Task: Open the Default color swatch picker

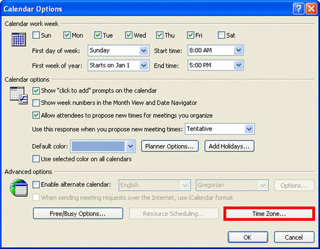Action: tap(103, 146)
